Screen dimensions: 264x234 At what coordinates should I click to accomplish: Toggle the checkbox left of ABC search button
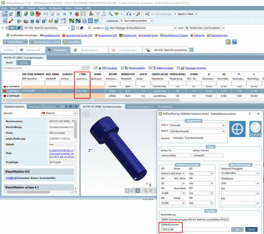point(7,28)
